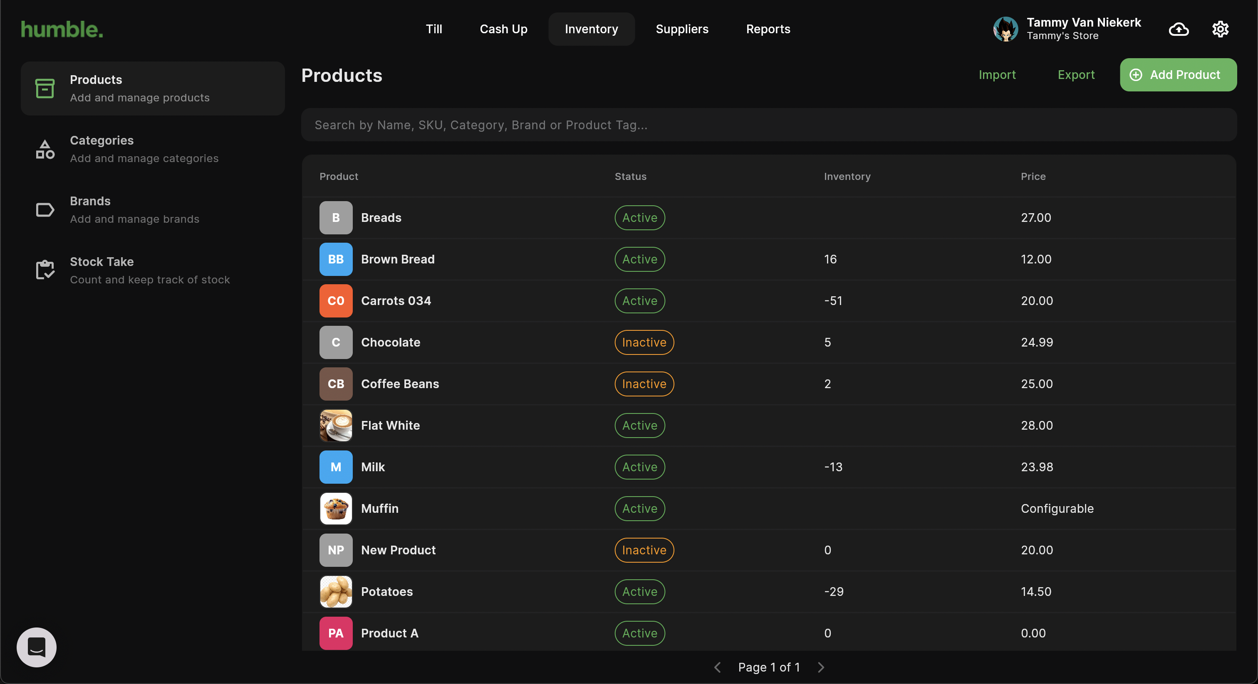
Task: Click the C tile for Chocolate
Action: 335,342
